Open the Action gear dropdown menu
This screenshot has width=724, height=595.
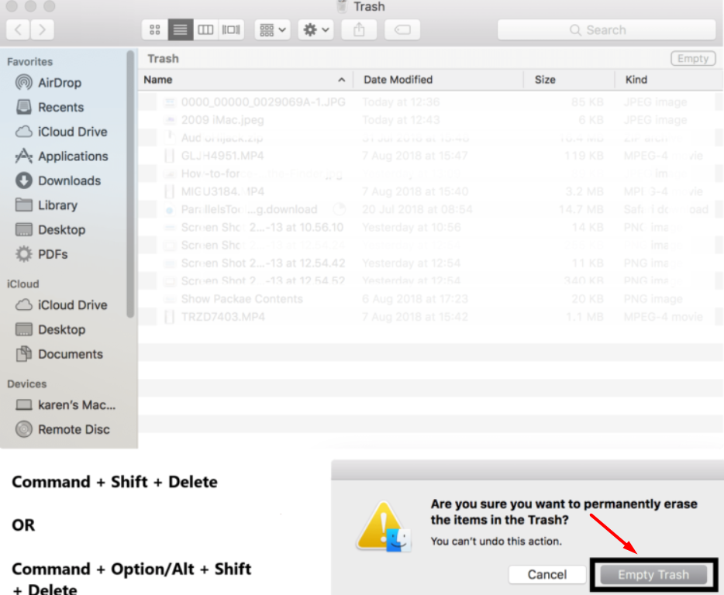tap(316, 30)
